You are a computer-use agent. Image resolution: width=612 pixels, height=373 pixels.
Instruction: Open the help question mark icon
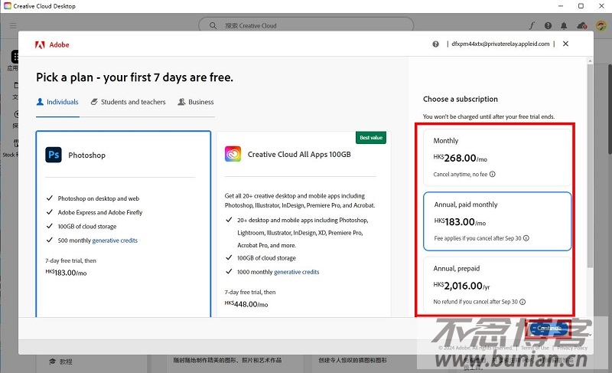coord(436,44)
